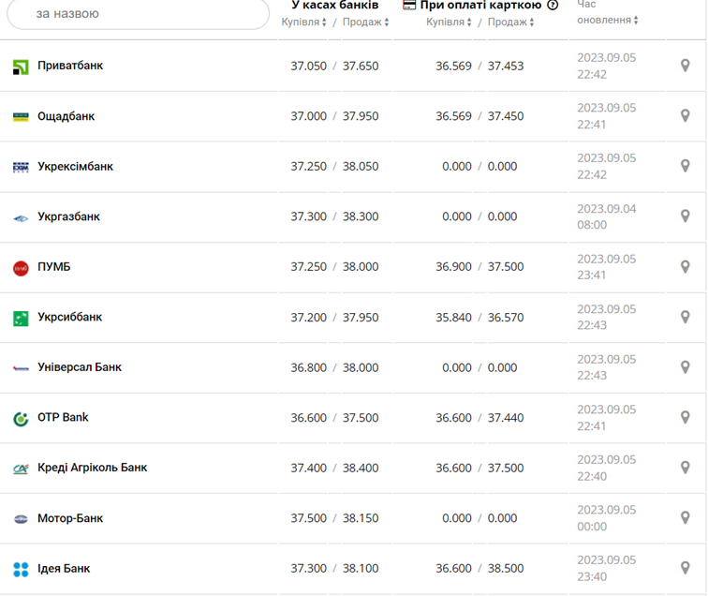Sort by card payment selling rate
The width and height of the screenshot is (708, 596).
(510, 22)
